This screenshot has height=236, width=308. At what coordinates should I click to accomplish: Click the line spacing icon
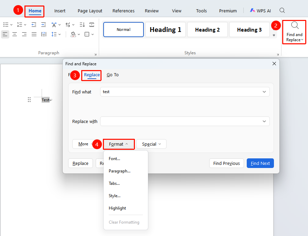click(54, 34)
